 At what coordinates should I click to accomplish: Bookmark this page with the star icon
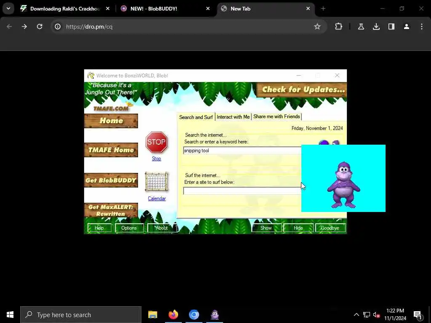coord(317,26)
